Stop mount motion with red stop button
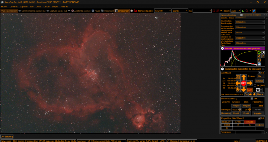The height and width of the screenshot is (142, 268). point(244,83)
